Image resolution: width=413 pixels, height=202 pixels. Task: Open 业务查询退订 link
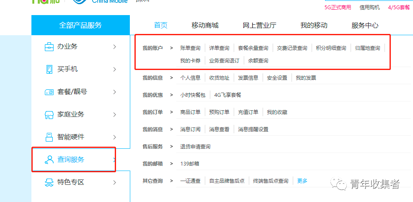click(225, 61)
